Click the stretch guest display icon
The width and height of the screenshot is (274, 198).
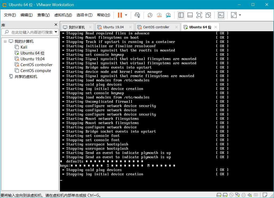pos(234,15)
